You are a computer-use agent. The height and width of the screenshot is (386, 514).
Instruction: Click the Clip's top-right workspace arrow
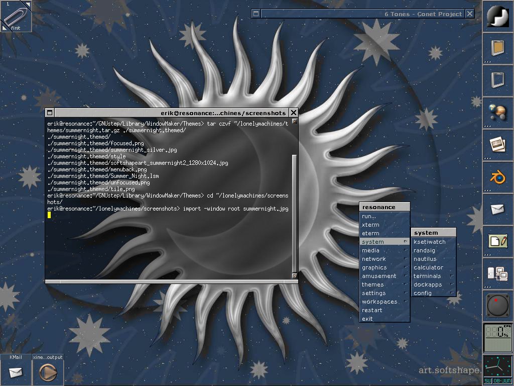28,4
